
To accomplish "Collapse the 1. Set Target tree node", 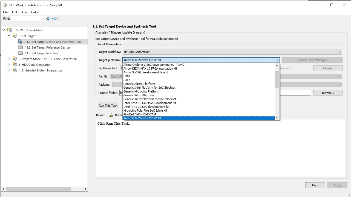I will coord(9,36).
